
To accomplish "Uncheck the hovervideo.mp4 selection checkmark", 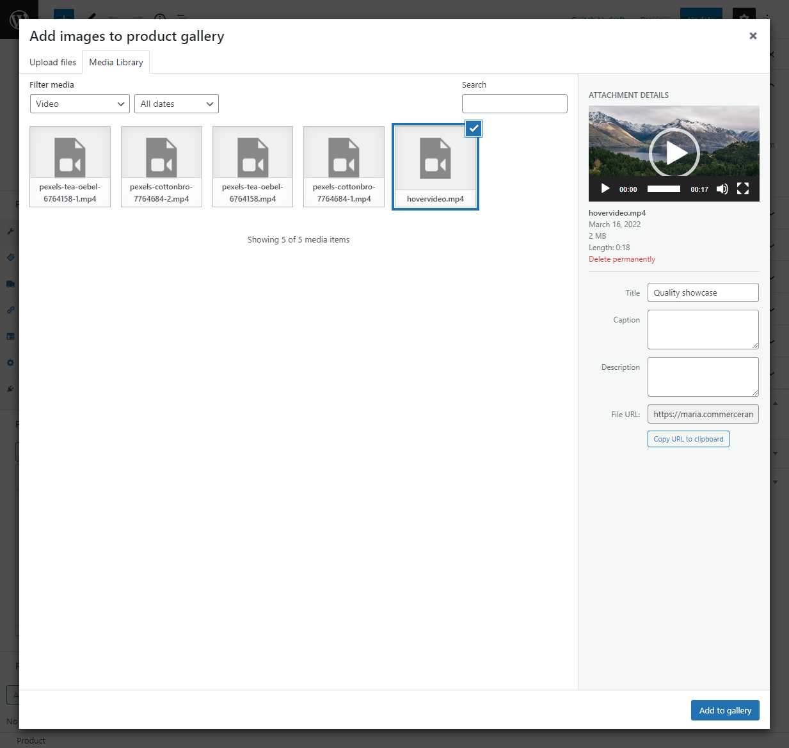I will 474,129.
